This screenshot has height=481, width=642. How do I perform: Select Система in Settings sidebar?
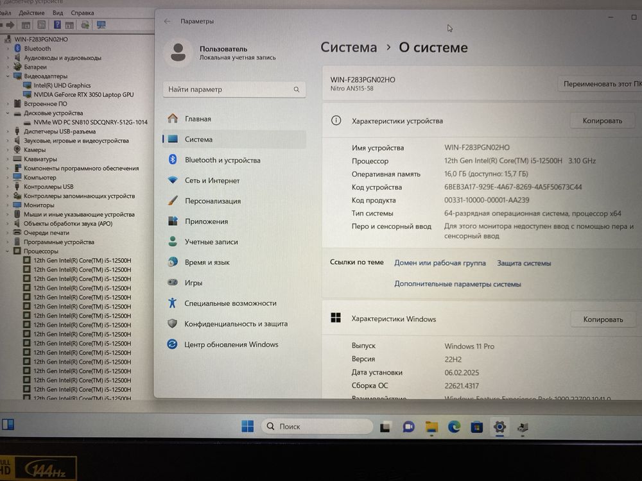(x=234, y=139)
